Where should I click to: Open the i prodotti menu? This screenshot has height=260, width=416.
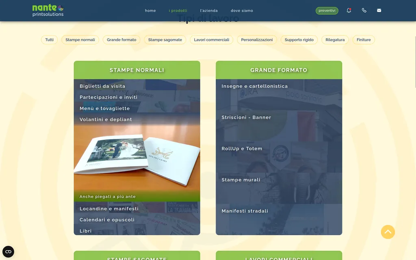click(178, 11)
